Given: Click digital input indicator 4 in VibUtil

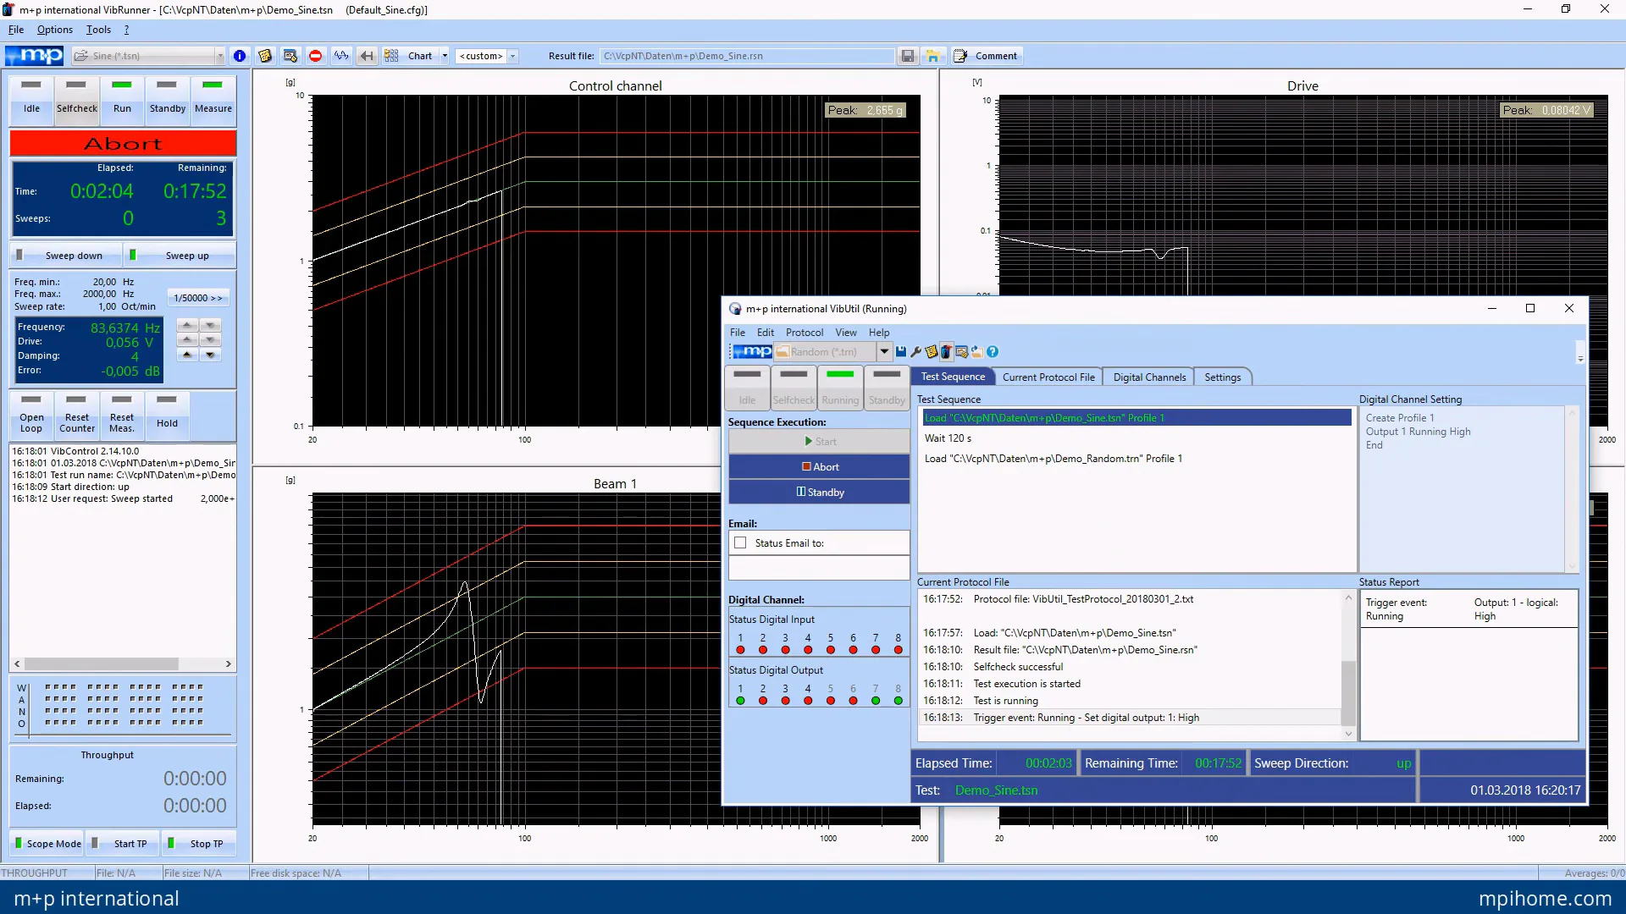Looking at the screenshot, I should tap(808, 650).
